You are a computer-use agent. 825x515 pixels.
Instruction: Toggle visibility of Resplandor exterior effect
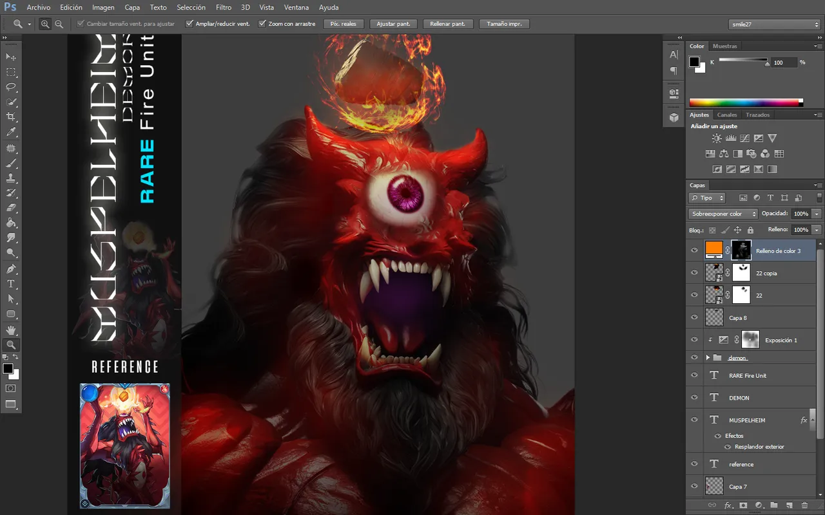728,447
